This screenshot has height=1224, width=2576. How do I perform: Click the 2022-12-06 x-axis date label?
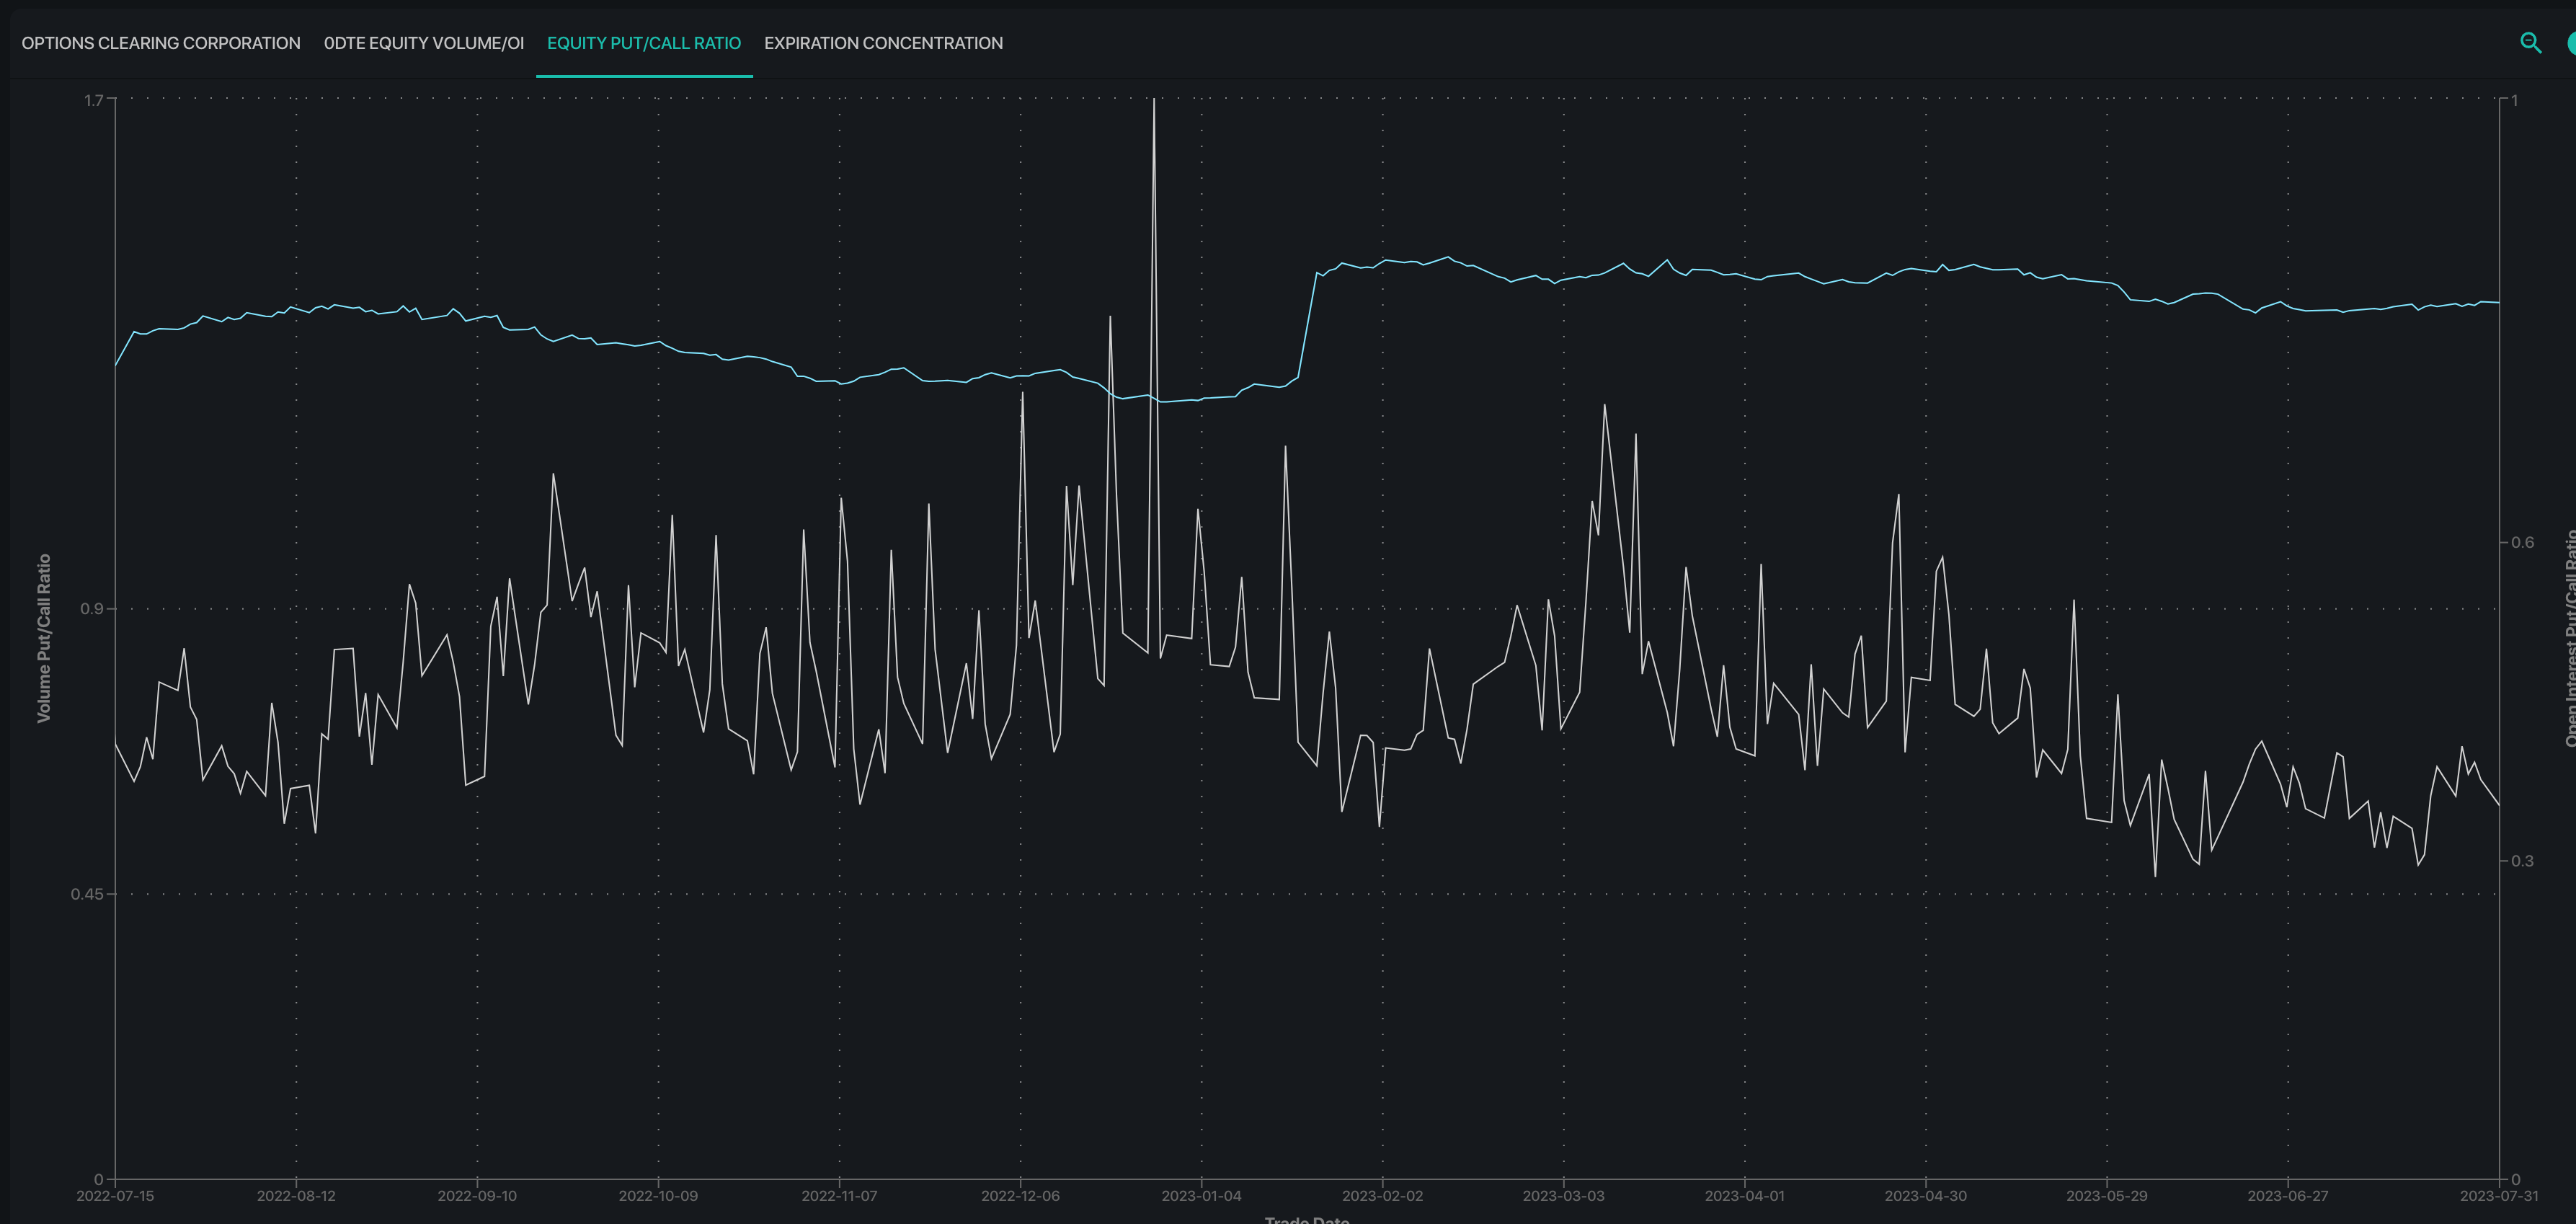[1020, 1196]
